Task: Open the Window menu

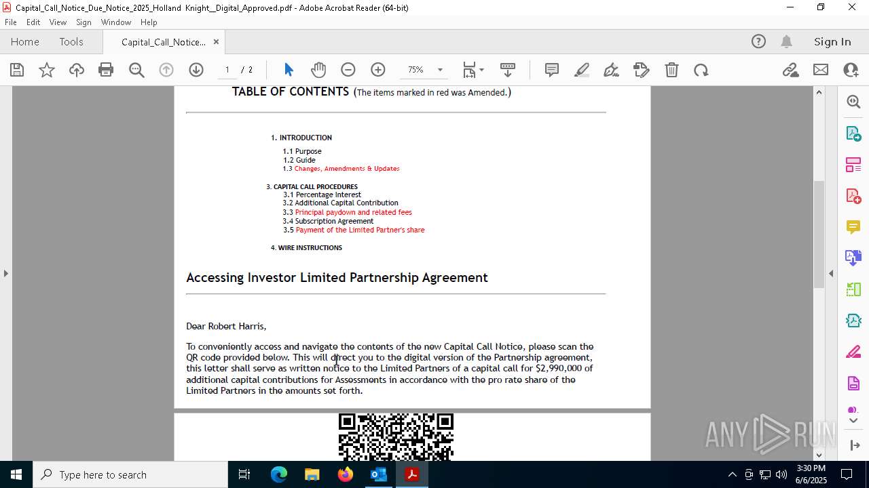Action: (116, 22)
